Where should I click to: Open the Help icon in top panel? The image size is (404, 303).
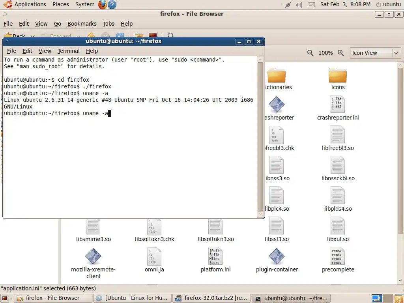click(x=112, y=4)
